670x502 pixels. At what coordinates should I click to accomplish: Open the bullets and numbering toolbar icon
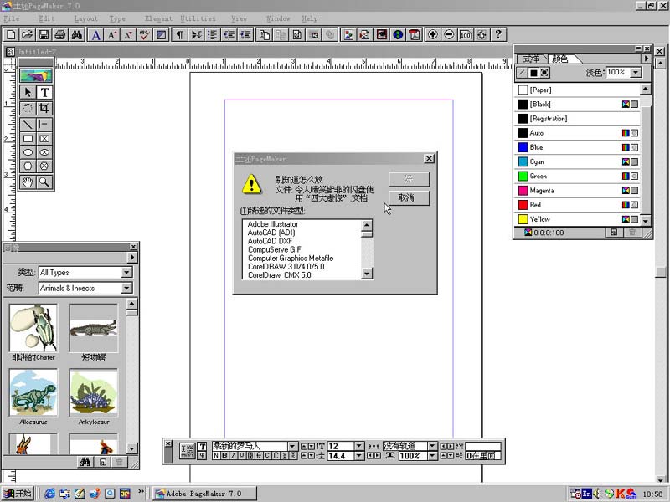click(x=213, y=34)
